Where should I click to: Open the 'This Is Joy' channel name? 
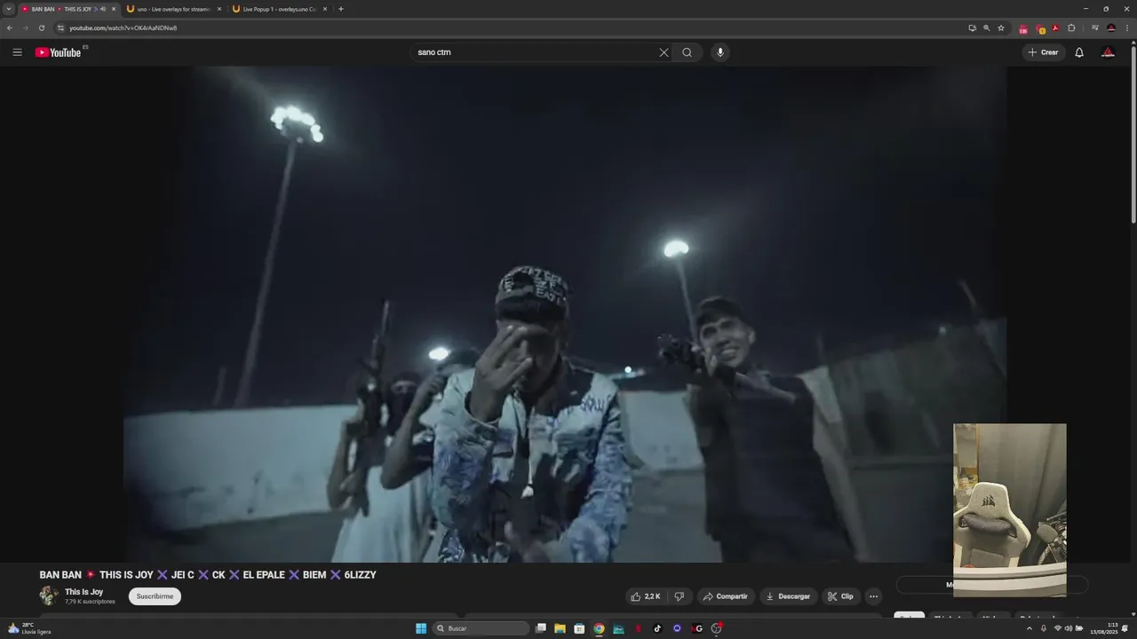coord(83,592)
